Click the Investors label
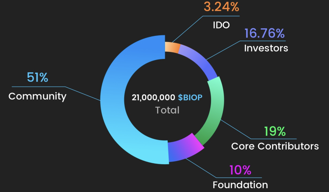The height and width of the screenshot is (192, 329). click(266, 48)
